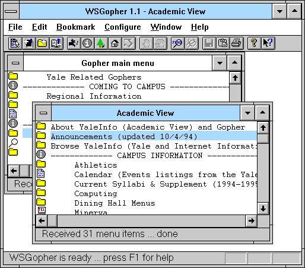
Task: Open the Gopher main menu window control box
Action: [x=15, y=63]
